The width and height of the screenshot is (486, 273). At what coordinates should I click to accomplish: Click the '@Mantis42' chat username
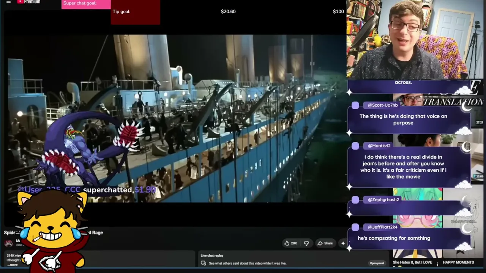tap(379, 146)
